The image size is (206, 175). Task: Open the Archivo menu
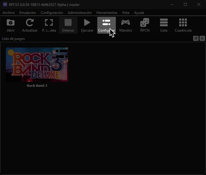pos(9,13)
